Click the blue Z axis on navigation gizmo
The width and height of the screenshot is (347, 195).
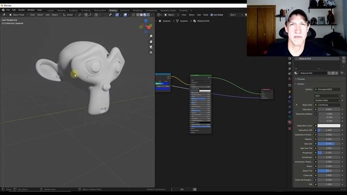coord(146,21)
